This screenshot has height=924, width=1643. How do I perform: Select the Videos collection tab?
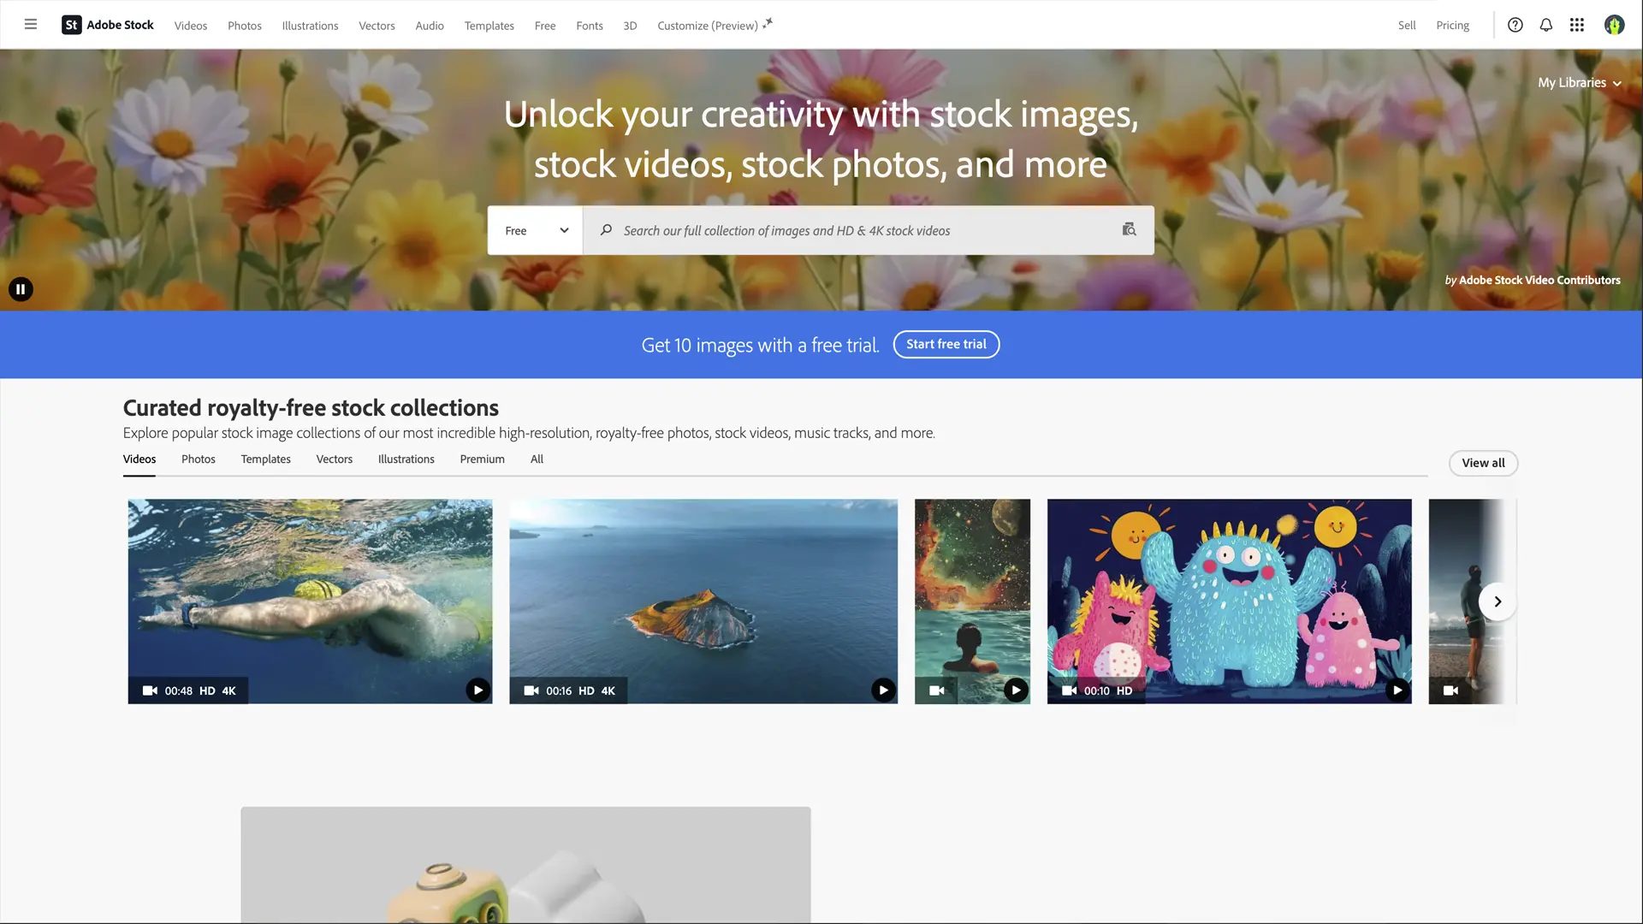(x=139, y=459)
